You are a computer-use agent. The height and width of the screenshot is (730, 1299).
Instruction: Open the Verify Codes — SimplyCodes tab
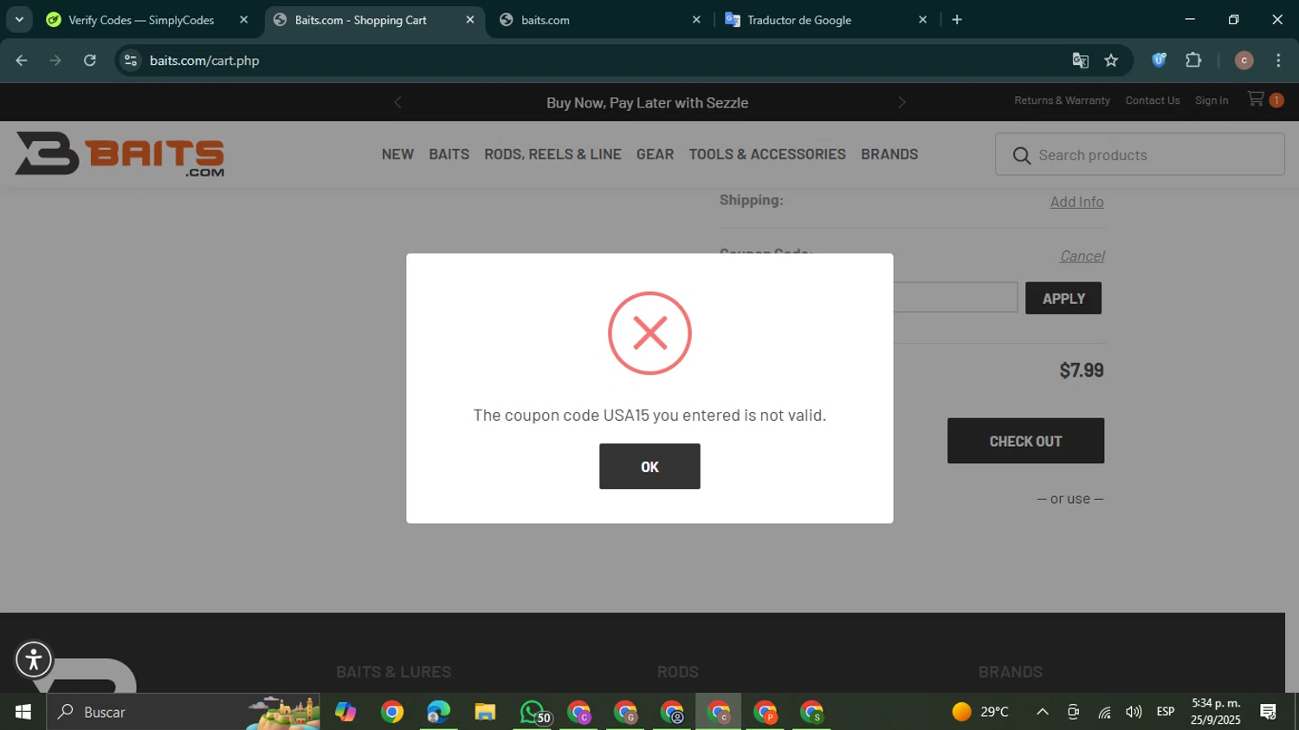(x=141, y=20)
